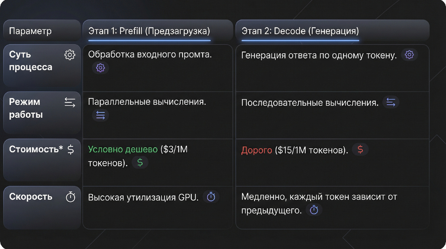The image size is (446, 249).
Task: Select the green dollar icon in the Prefill column
Action: (140, 162)
